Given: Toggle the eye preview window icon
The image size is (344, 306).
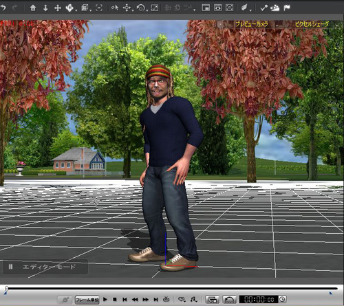Looking at the screenshot, I should (x=217, y=8).
